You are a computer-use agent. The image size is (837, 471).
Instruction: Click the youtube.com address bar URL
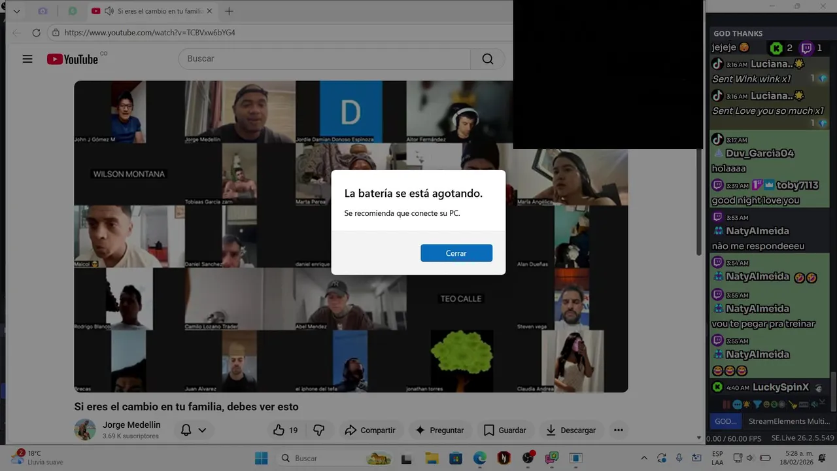(x=150, y=33)
